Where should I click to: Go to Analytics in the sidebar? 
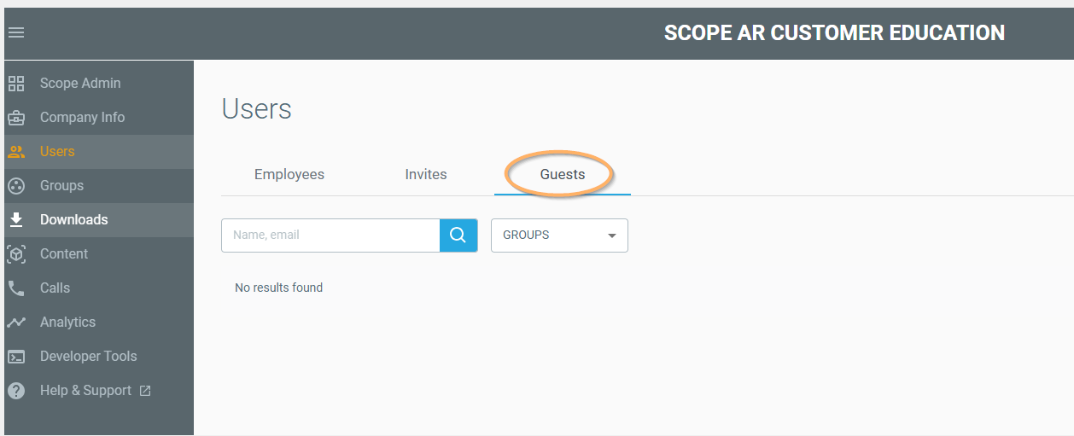point(67,323)
